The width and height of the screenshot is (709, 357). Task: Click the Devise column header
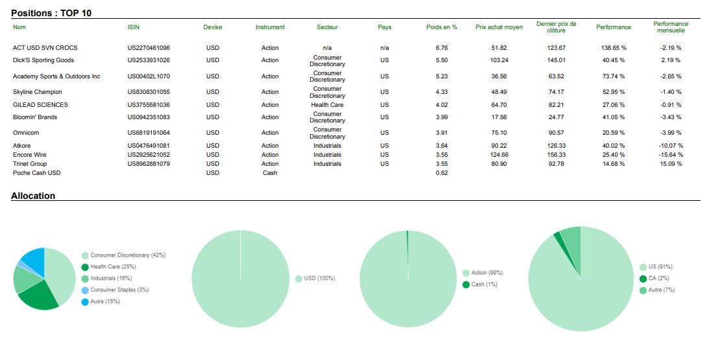coord(213,27)
